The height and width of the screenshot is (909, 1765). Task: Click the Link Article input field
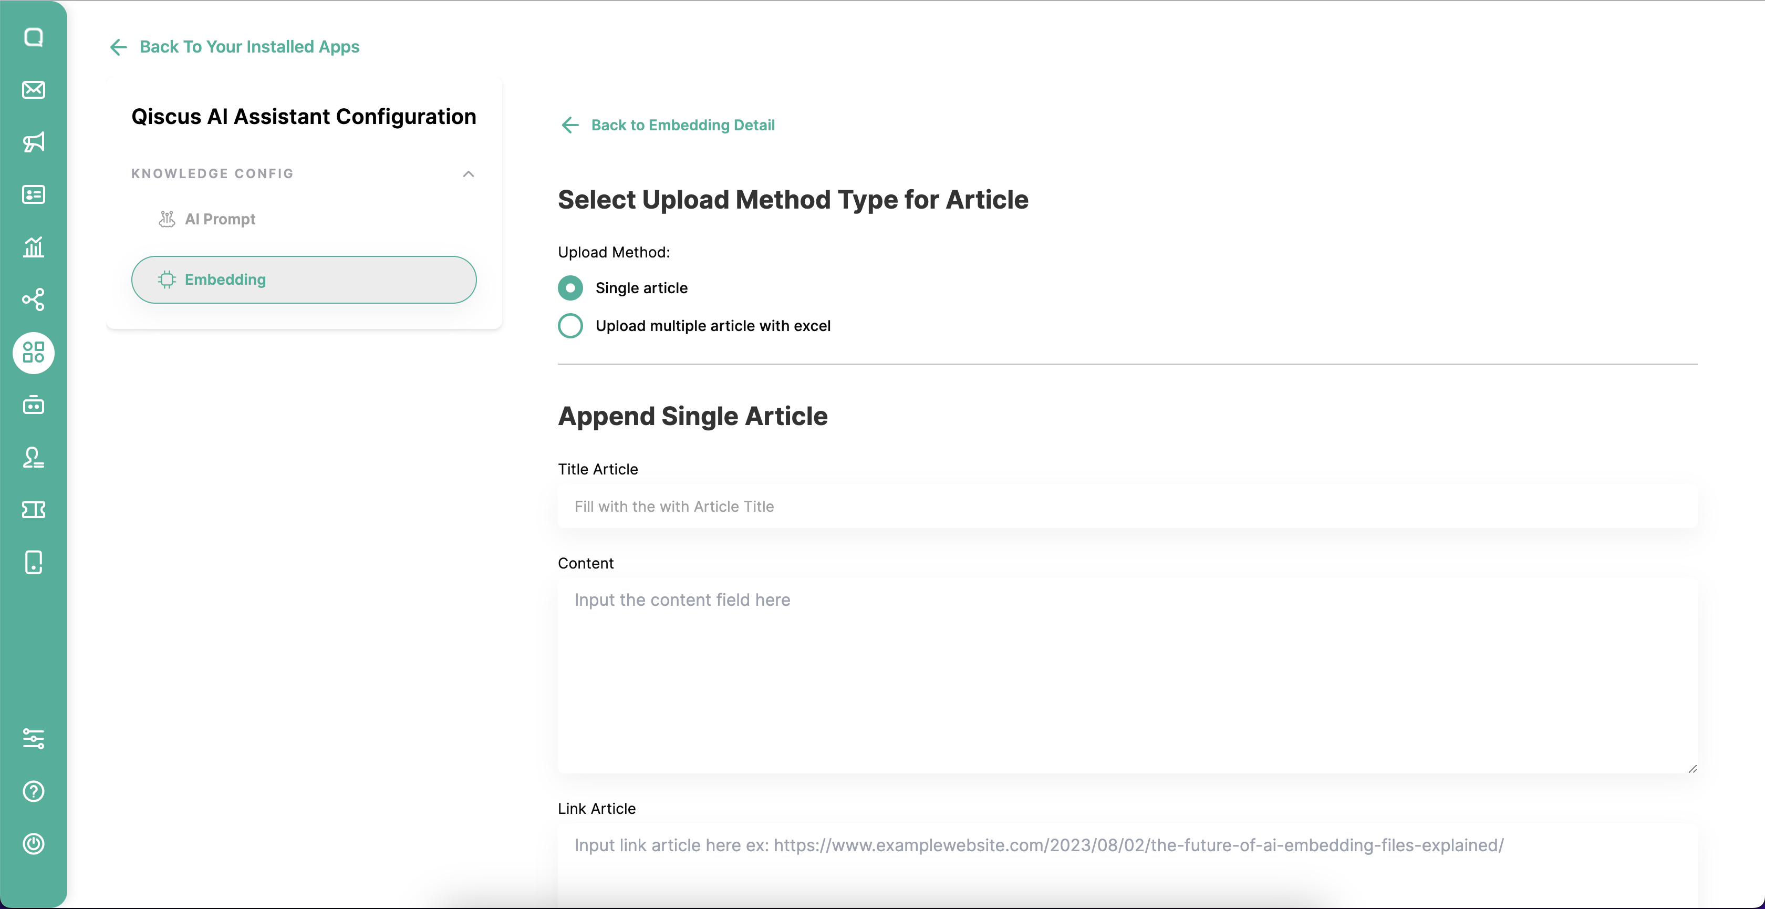(x=1127, y=865)
